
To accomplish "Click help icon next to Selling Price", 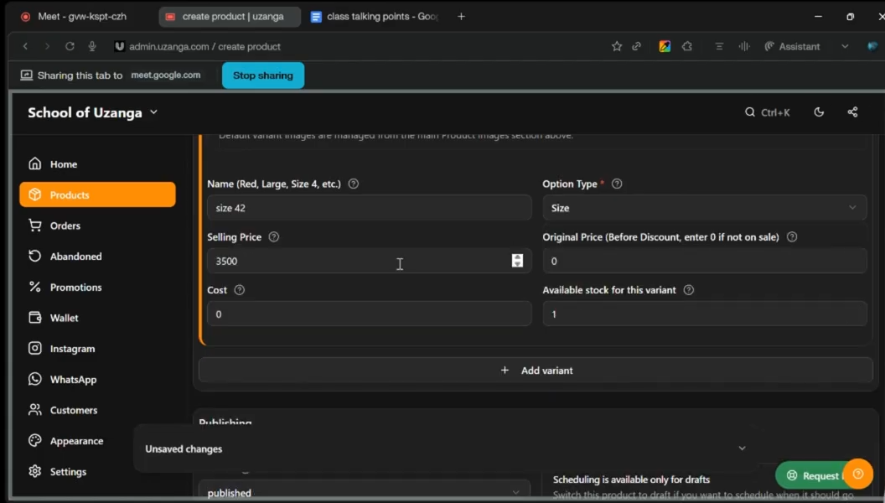I will coord(274,237).
